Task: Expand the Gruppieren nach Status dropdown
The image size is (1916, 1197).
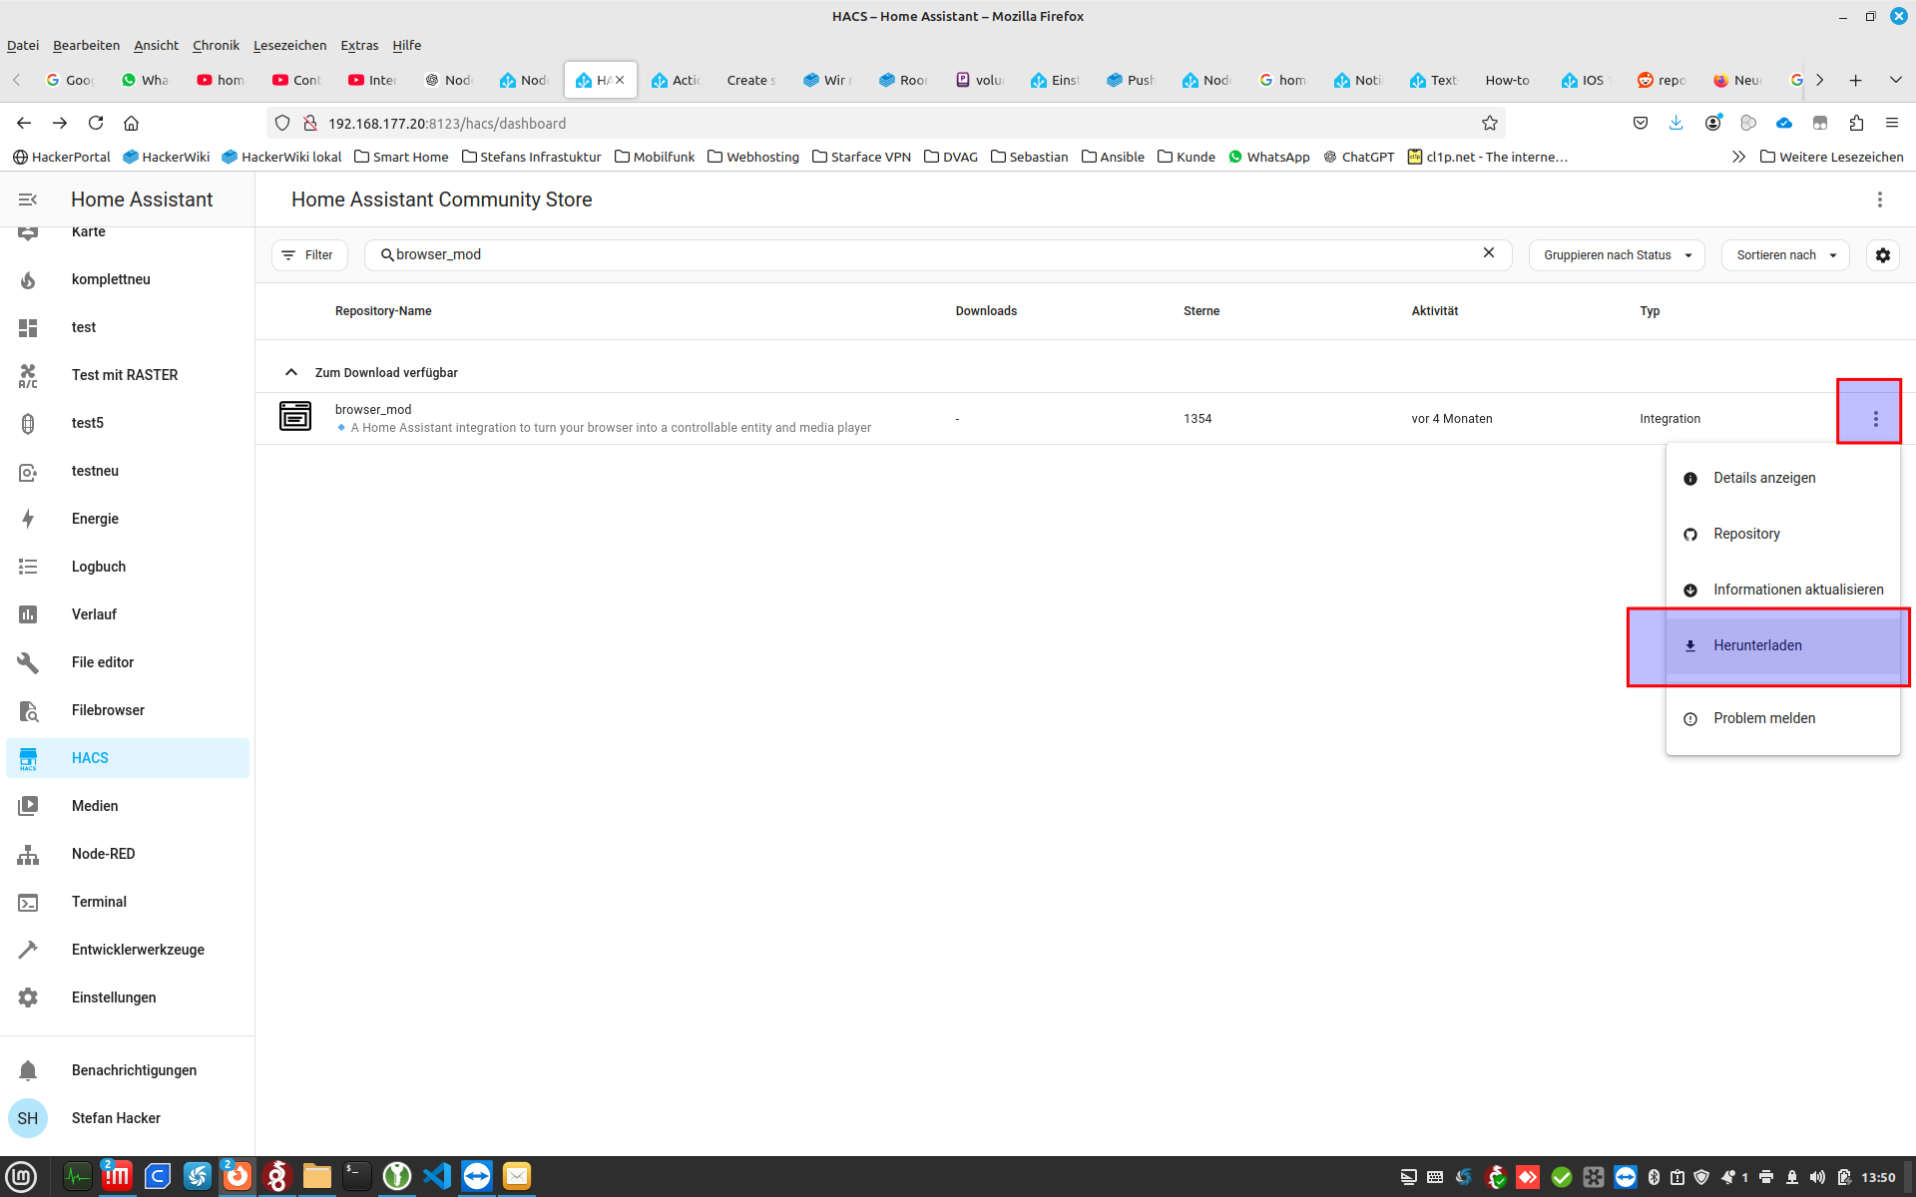Action: coord(1616,255)
